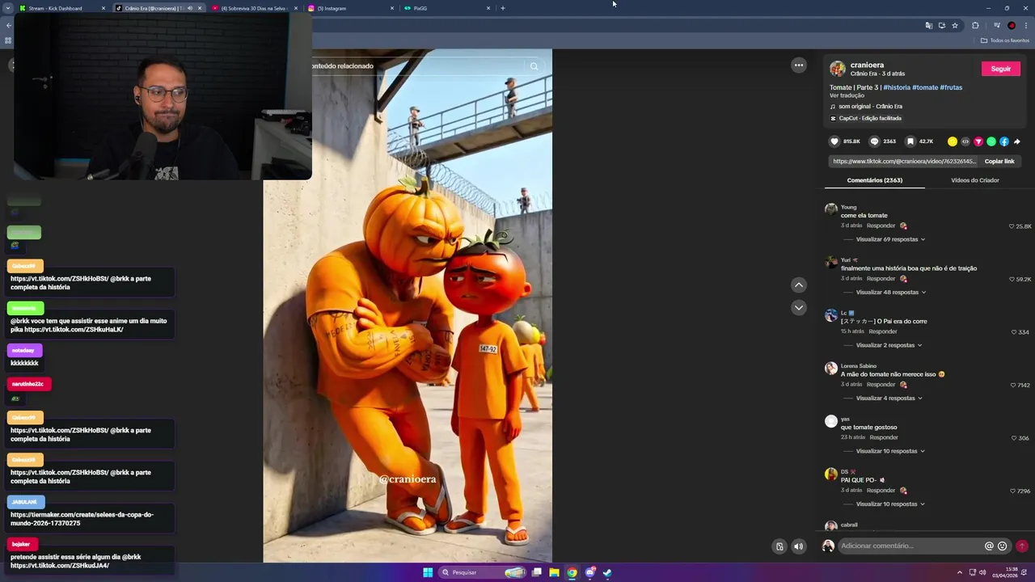Mute the TikTok tab audio icon

(x=190, y=8)
